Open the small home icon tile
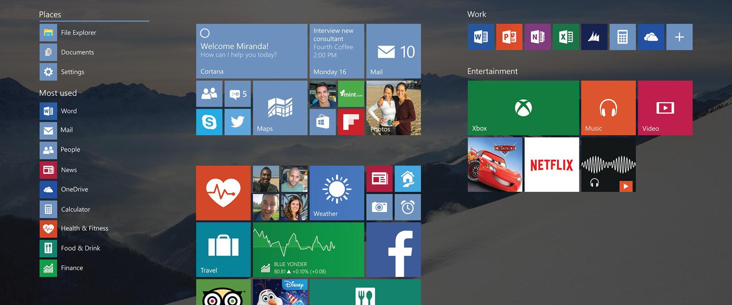The width and height of the screenshot is (732, 305). [408, 179]
